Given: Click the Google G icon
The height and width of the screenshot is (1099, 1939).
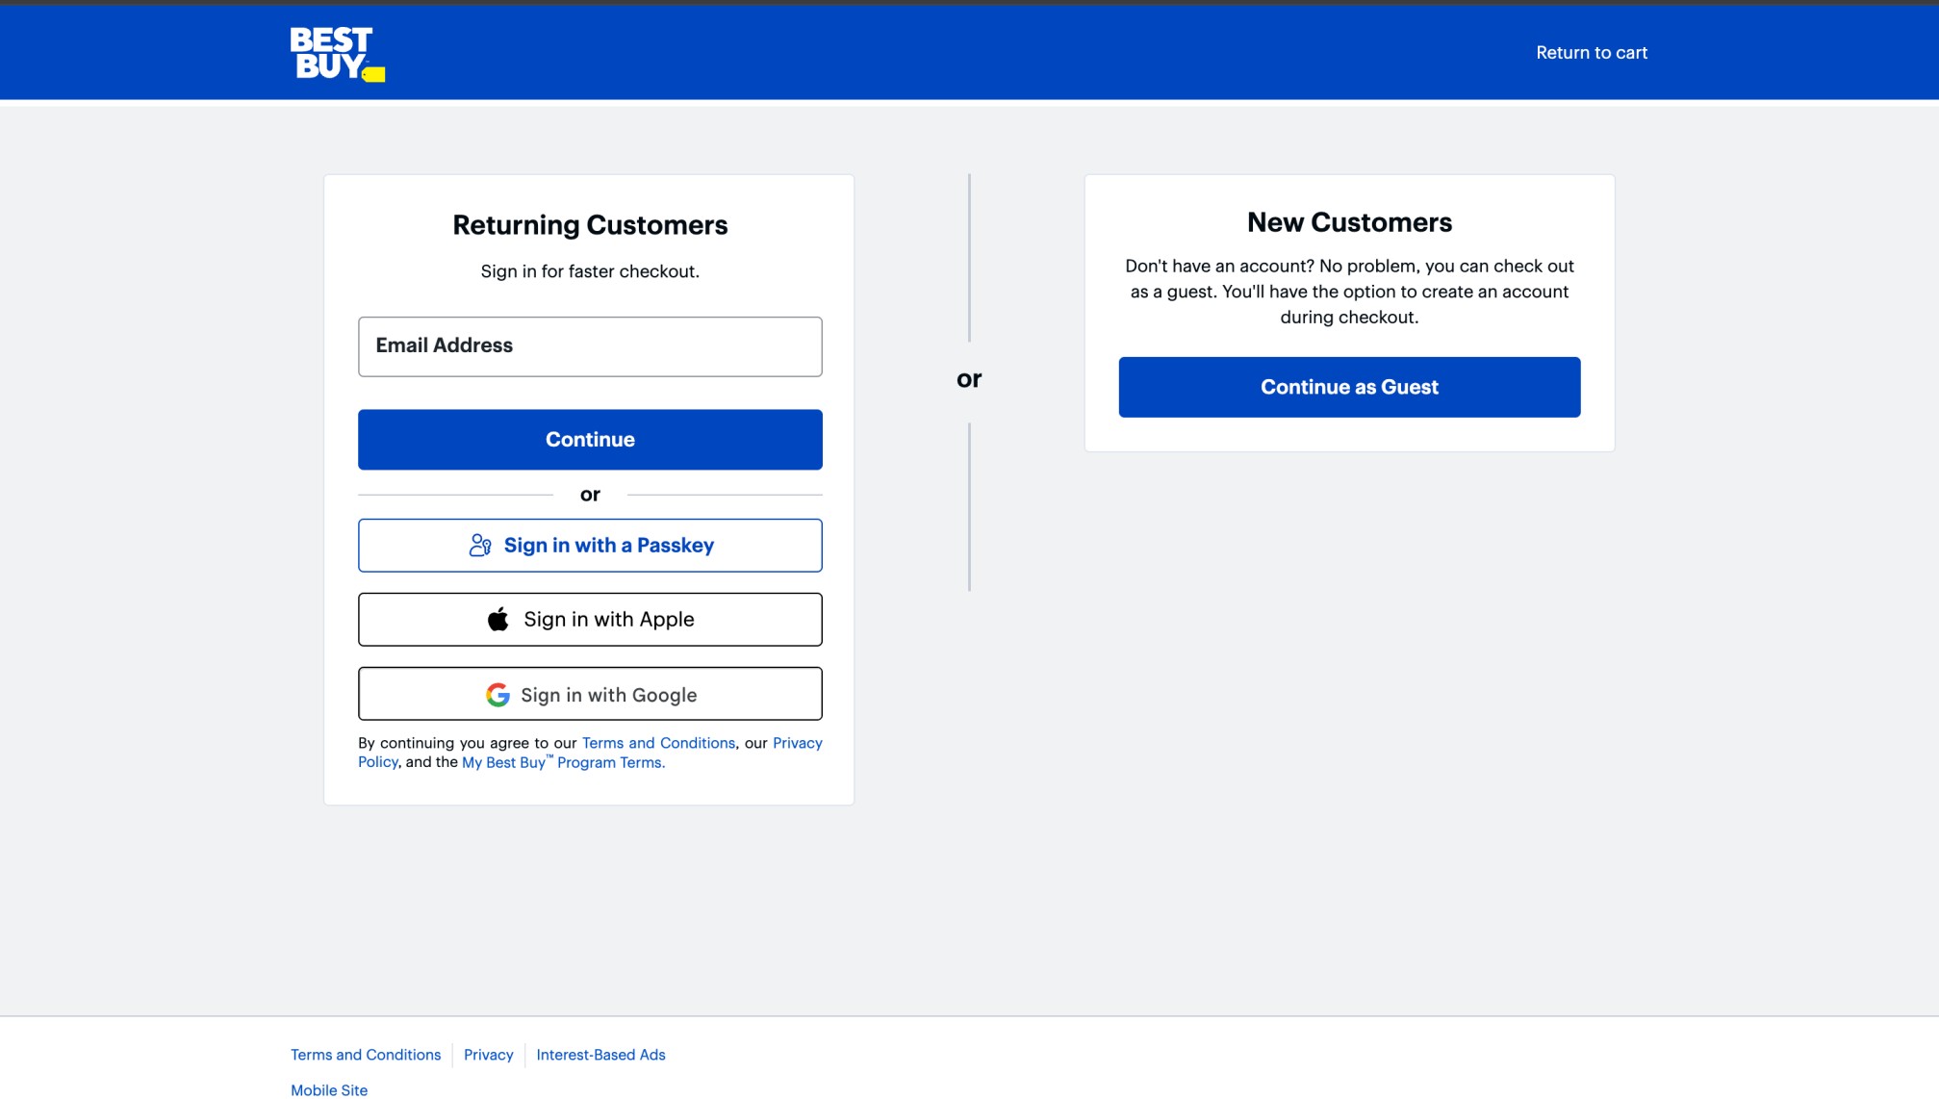Looking at the screenshot, I should coord(498,694).
